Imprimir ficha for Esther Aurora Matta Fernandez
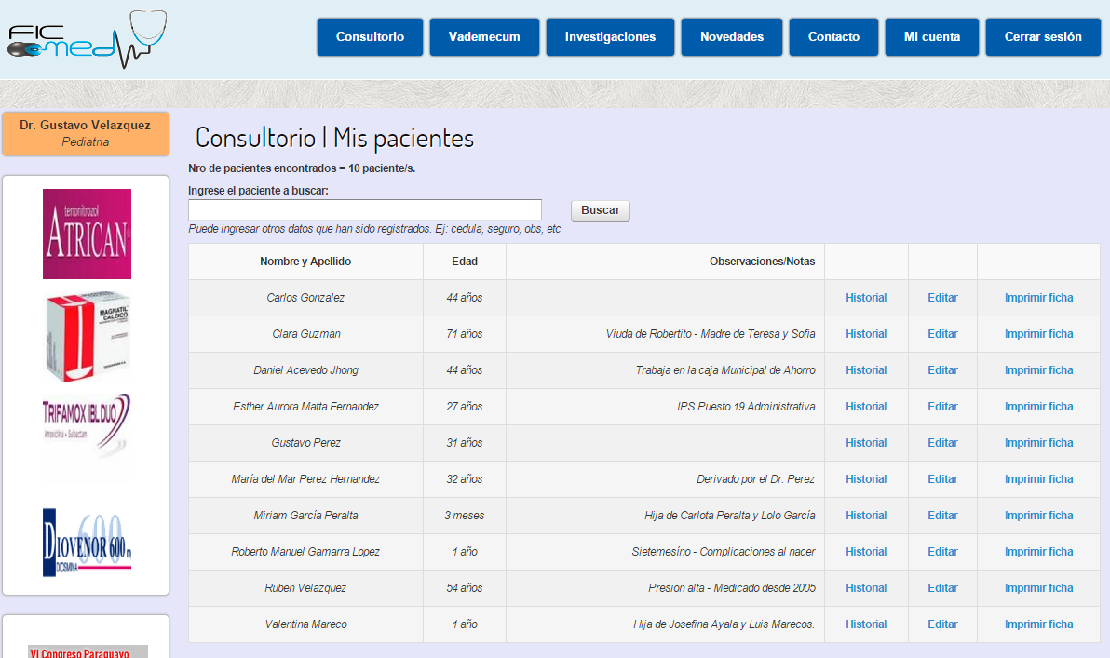The height and width of the screenshot is (658, 1110). pos(1037,406)
